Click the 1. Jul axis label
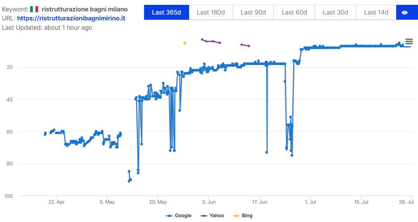The width and height of the screenshot is (418, 222). click(310, 202)
